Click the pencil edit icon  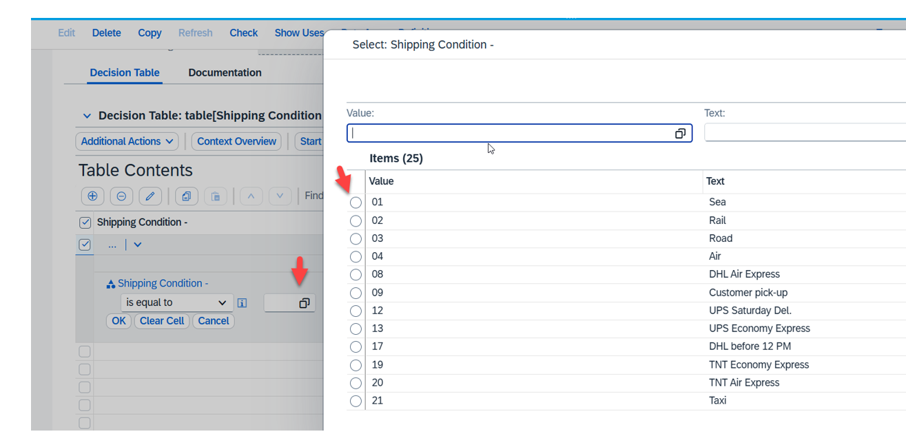(150, 196)
